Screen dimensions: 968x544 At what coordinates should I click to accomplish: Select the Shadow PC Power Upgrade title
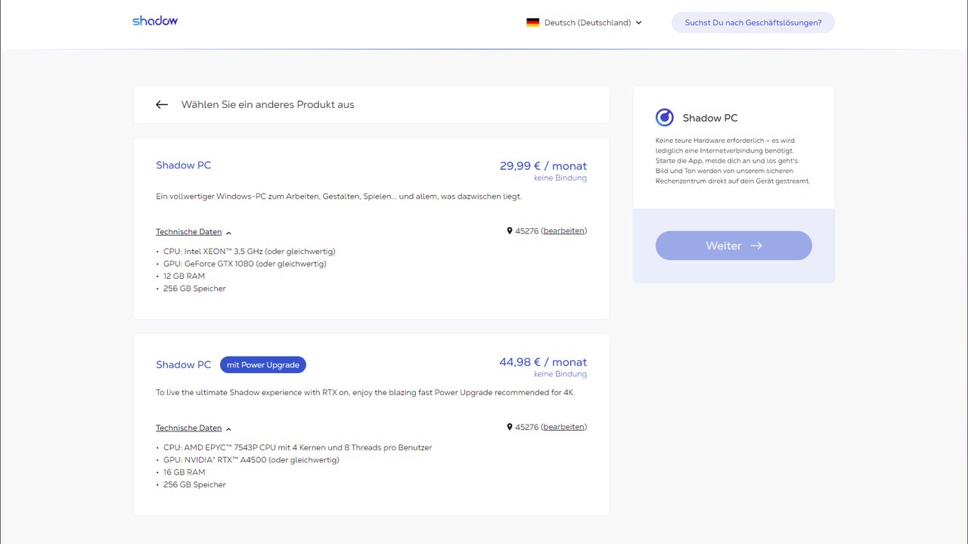pyautogui.click(x=184, y=365)
